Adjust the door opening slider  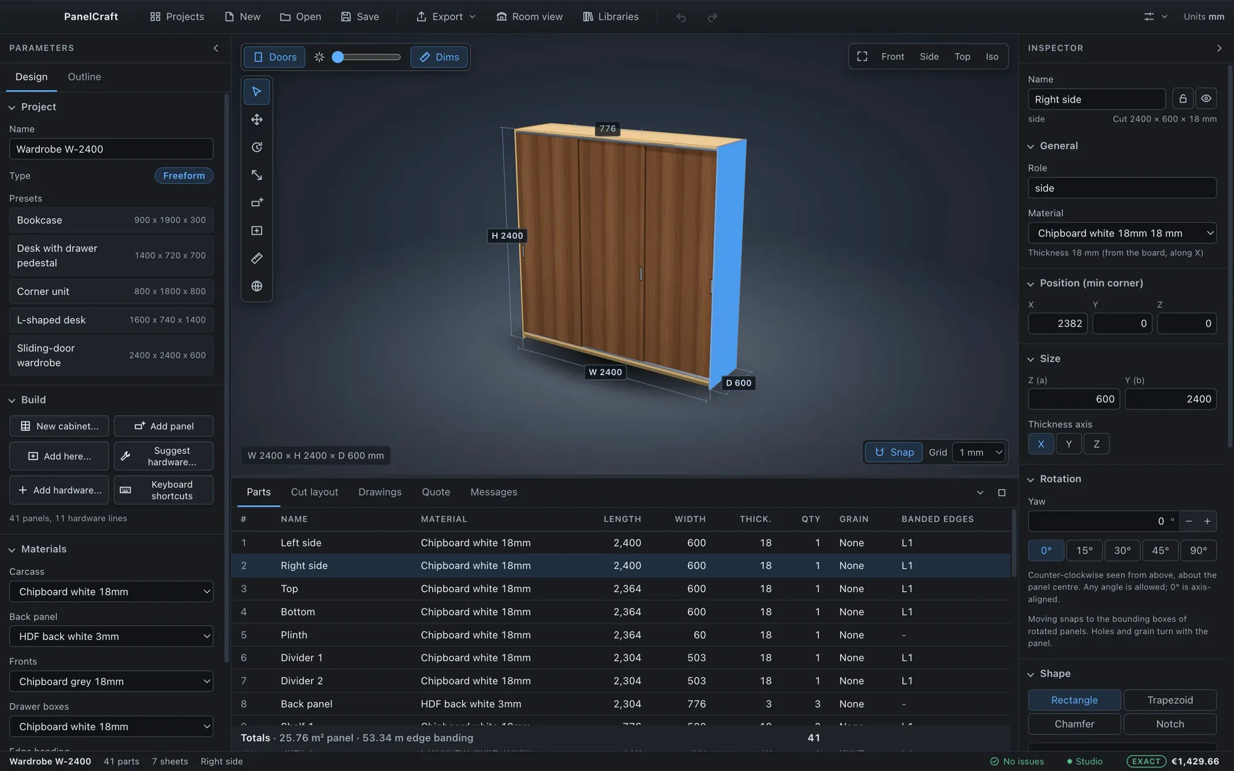[366, 57]
